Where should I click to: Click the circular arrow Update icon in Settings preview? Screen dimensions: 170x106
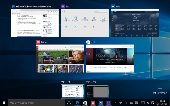(x=94, y=27)
